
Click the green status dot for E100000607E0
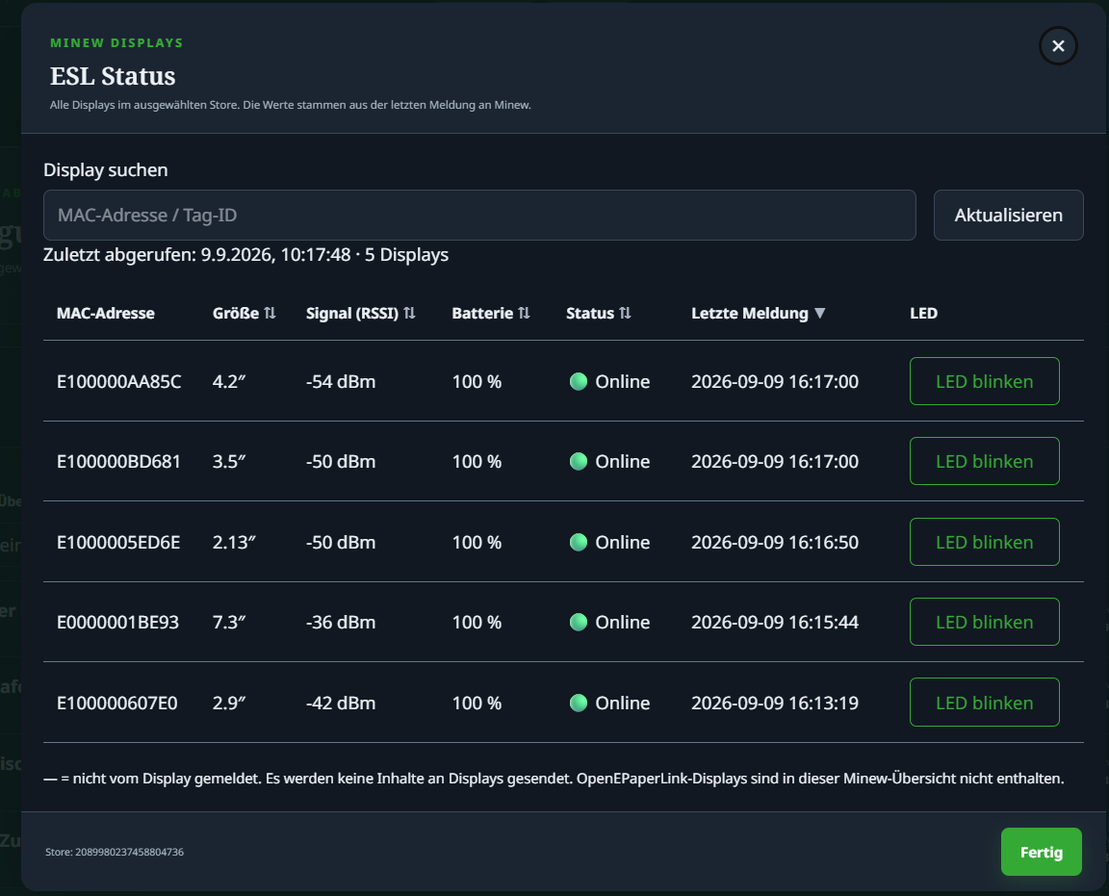pyautogui.click(x=579, y=703)
